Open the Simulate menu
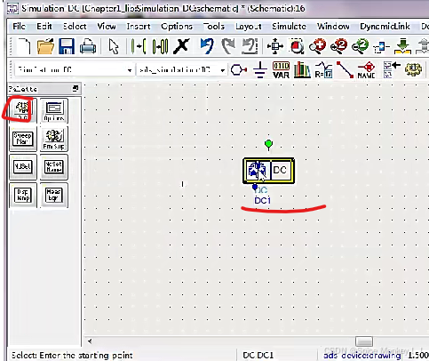 pyautogui.click(x=289, y=27)
